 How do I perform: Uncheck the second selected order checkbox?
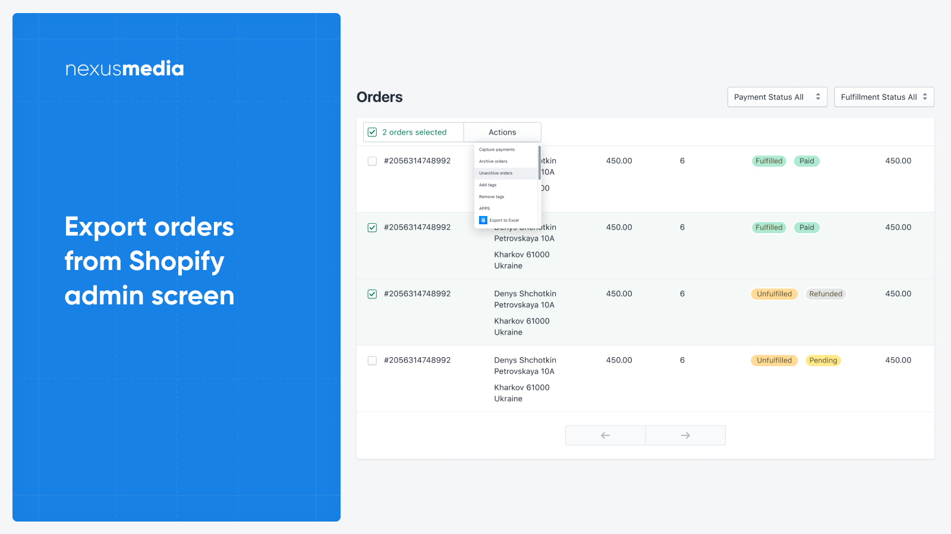click(372, 227)
